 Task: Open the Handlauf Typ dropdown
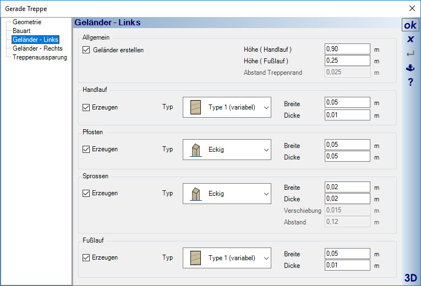click(227, 107)
